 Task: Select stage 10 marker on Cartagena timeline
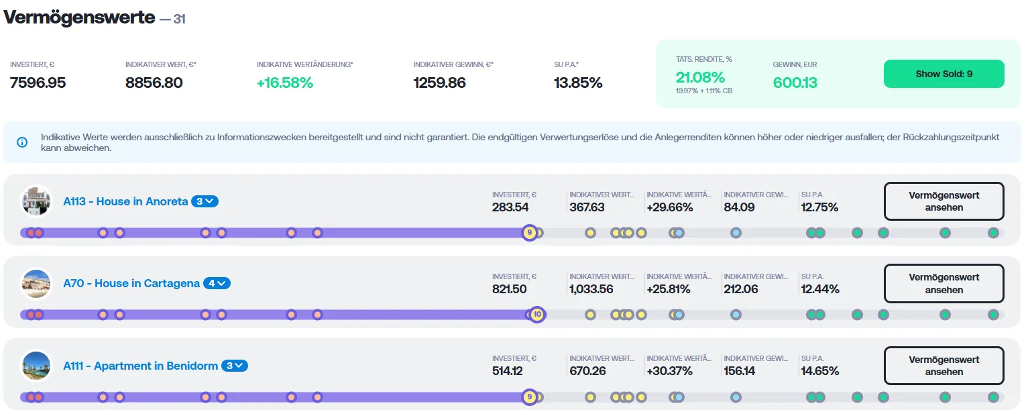click(x=536, y=315)
